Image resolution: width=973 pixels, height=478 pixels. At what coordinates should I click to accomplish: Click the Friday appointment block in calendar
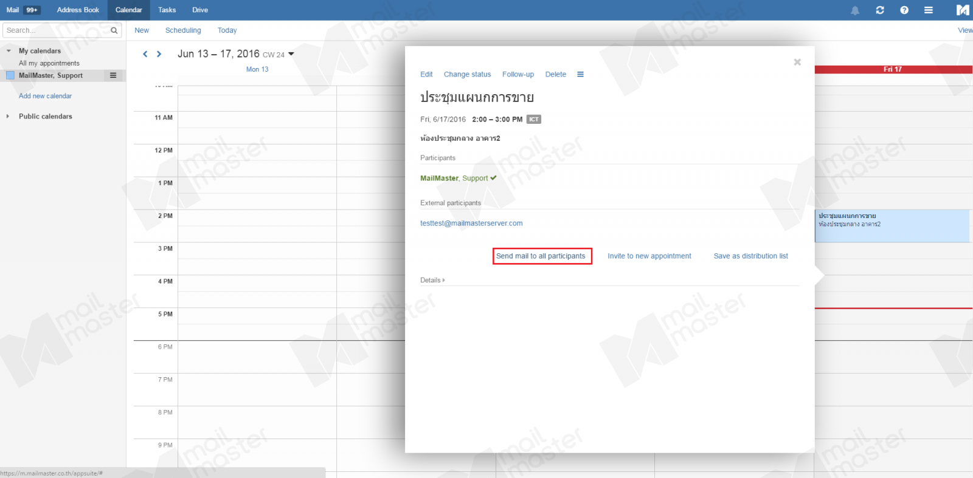[892, 226]
